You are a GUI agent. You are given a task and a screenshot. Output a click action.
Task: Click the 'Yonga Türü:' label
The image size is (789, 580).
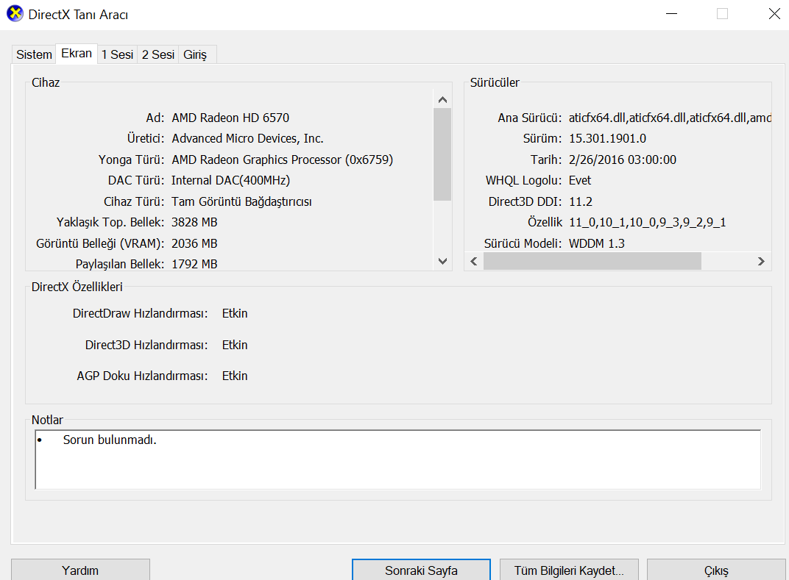point(131,160)
